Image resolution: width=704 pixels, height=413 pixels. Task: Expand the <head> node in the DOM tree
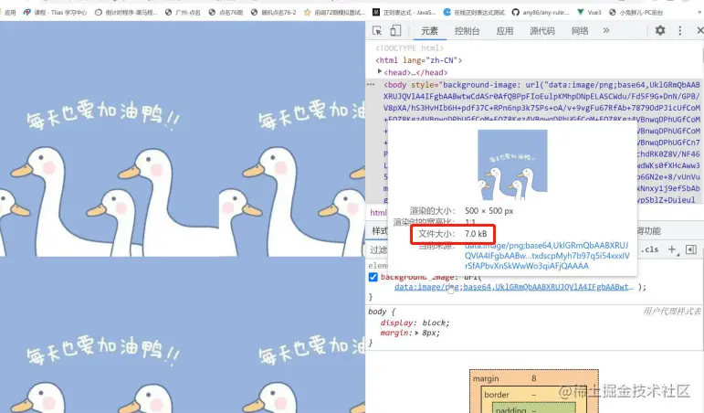pyautogui.click(x=379, y=71)
